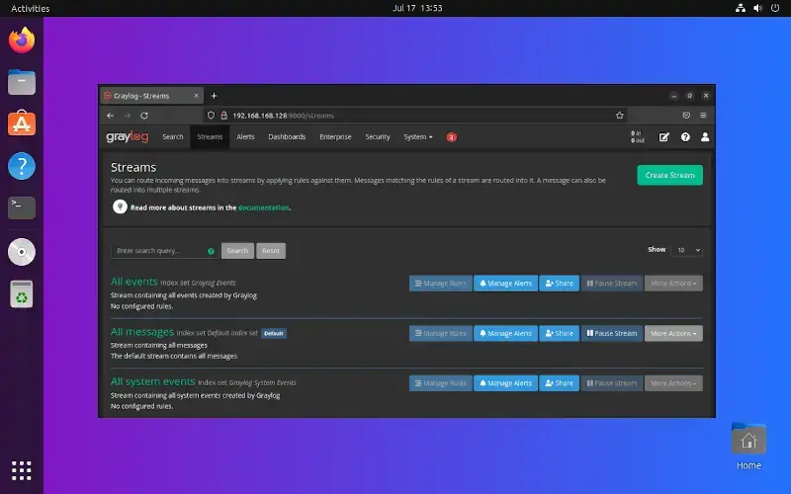The width and height of the screenshot is (791, 494).
Task: Bookmark this page with star icon
Action: (620, 116)
